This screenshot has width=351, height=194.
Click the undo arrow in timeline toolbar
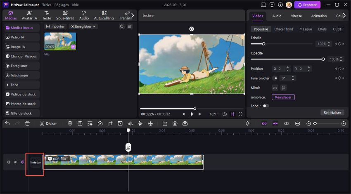click(x=7, y=123)
